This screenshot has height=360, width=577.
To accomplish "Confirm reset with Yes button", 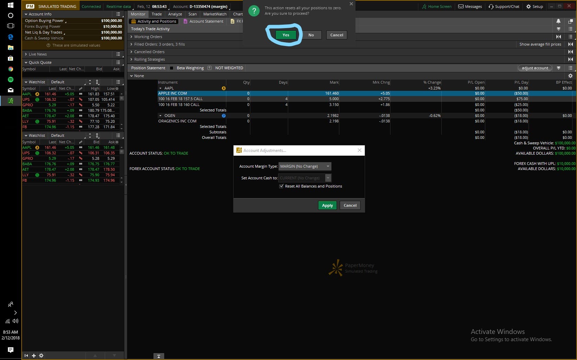I will [x=286, y=35].
